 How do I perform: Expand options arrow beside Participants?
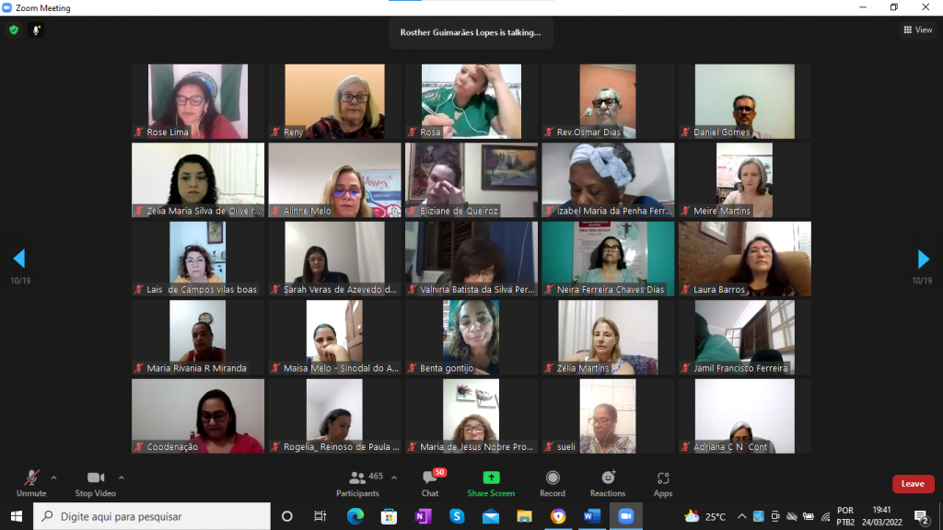394,478
